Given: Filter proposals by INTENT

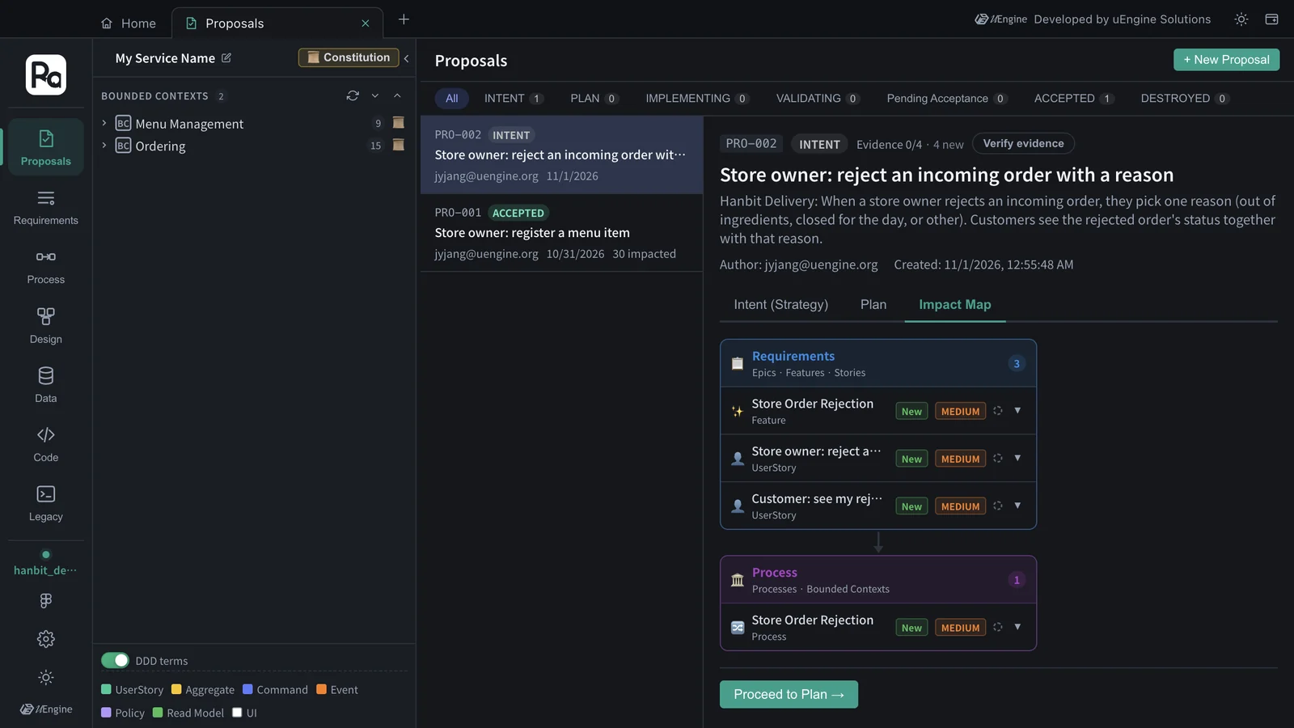Looking at the screenshot, I should tap(514, 99).
